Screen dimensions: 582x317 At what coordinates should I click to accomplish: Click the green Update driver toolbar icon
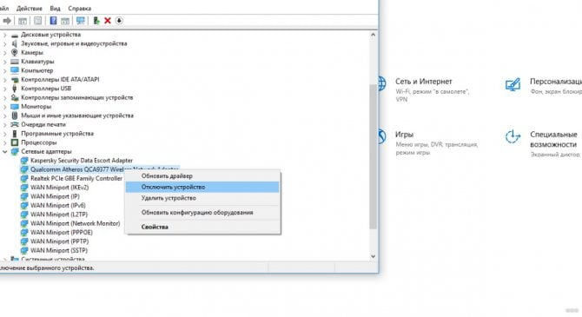coord(96,21)
